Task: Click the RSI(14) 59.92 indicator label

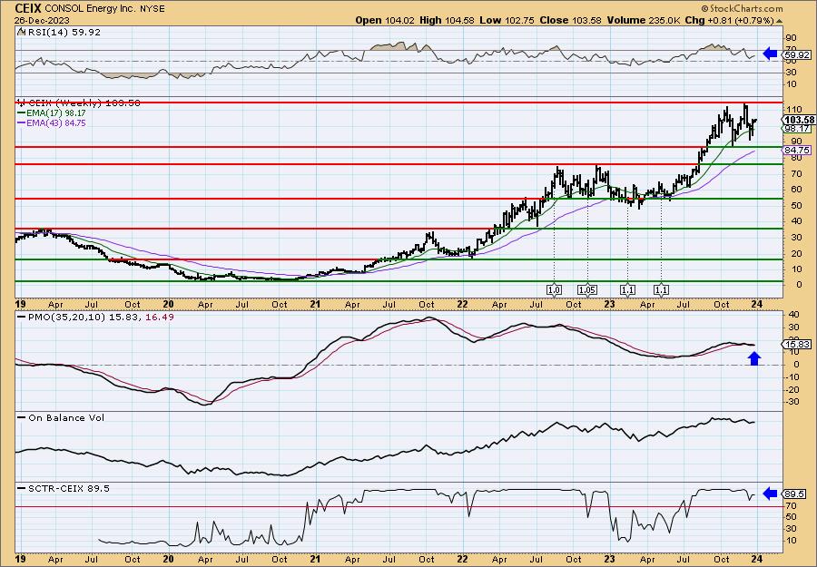Action: (63, 32)
